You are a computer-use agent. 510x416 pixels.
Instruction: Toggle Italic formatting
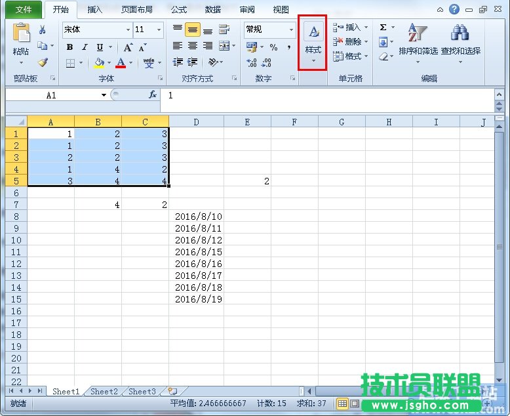85,47
